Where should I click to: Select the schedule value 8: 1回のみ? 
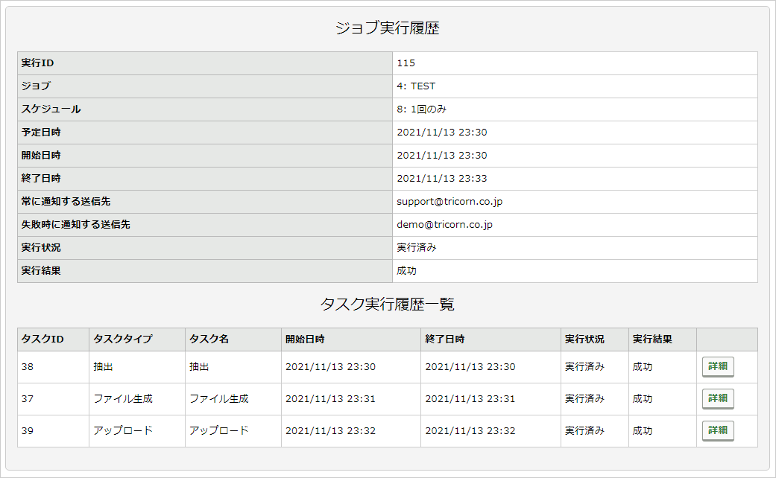[x=422, y=109]
